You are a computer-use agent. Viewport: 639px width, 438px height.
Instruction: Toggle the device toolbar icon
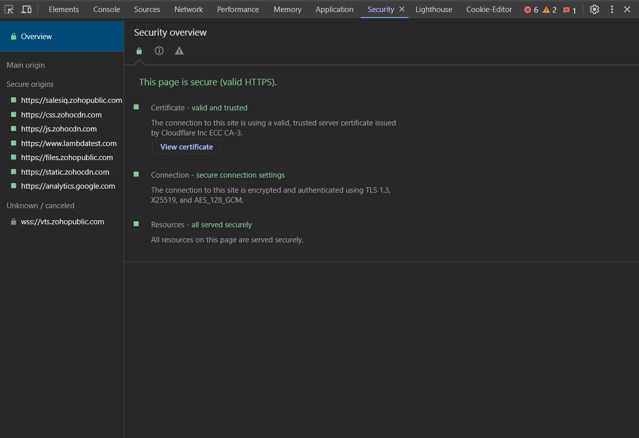point(27,10)
